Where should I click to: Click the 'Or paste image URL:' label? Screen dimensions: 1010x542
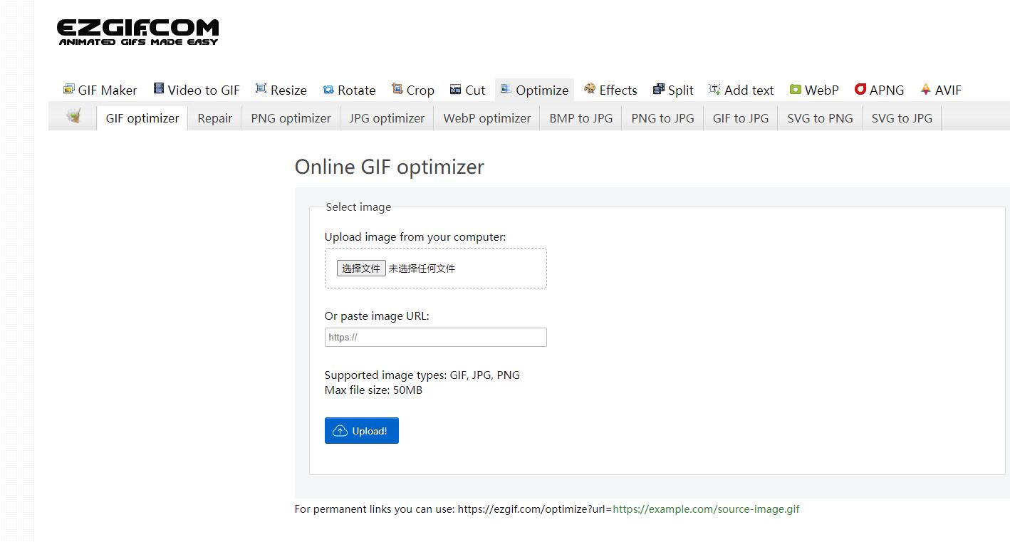tap(377, 316)
